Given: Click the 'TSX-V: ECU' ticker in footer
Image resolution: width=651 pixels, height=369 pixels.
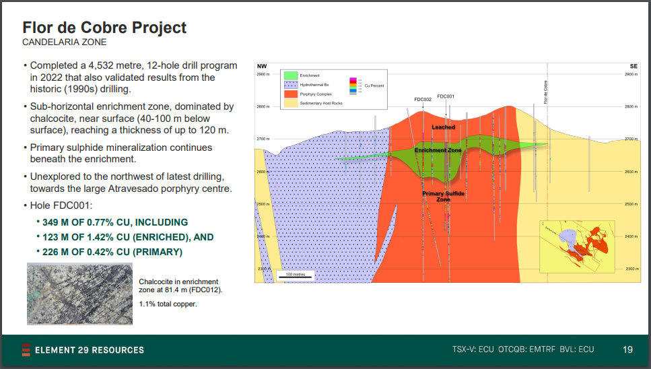Looking at the screenshot, I should coord(473,349).
